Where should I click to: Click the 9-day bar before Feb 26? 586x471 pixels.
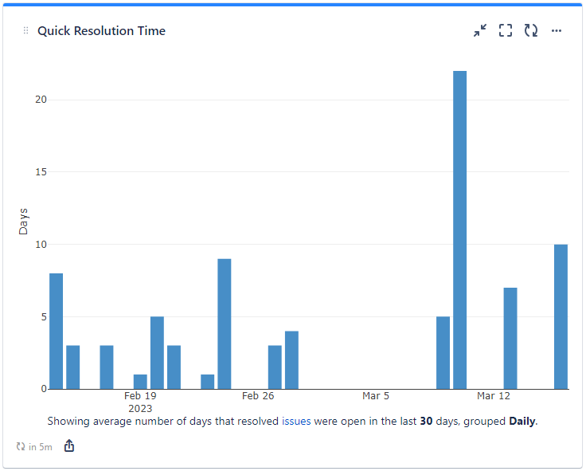[x=225, y=324]
